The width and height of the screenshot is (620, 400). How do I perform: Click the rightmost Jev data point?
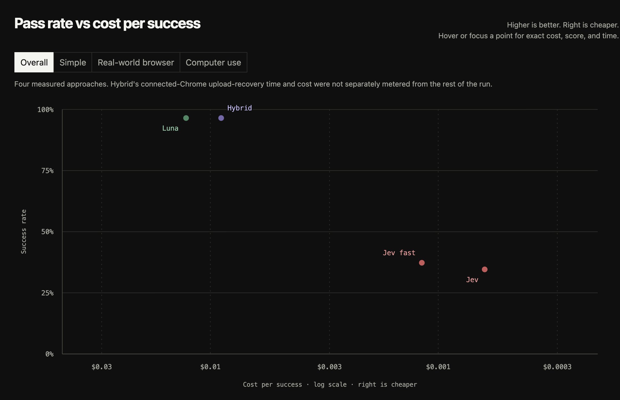[x=485, y=269]
